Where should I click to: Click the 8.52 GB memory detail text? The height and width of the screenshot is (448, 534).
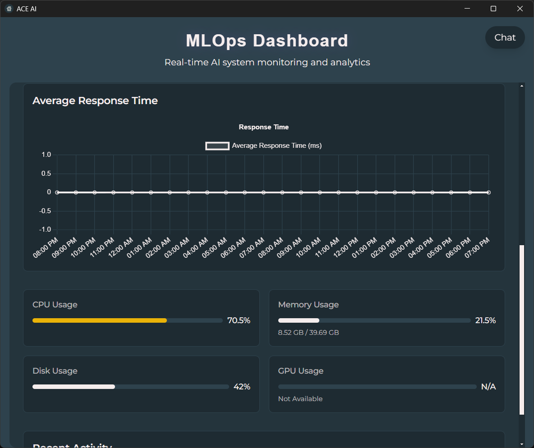pyautogui.click(x=308, y=332)
